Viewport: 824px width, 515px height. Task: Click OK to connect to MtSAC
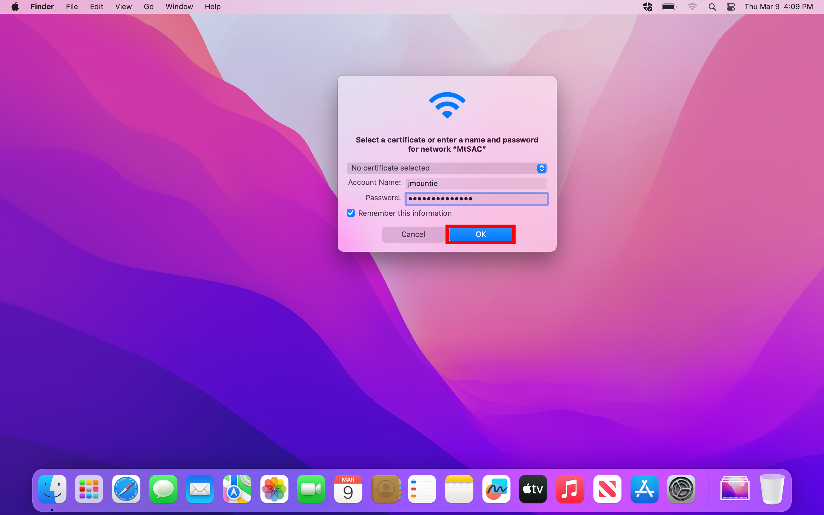[x=480, y=234]
